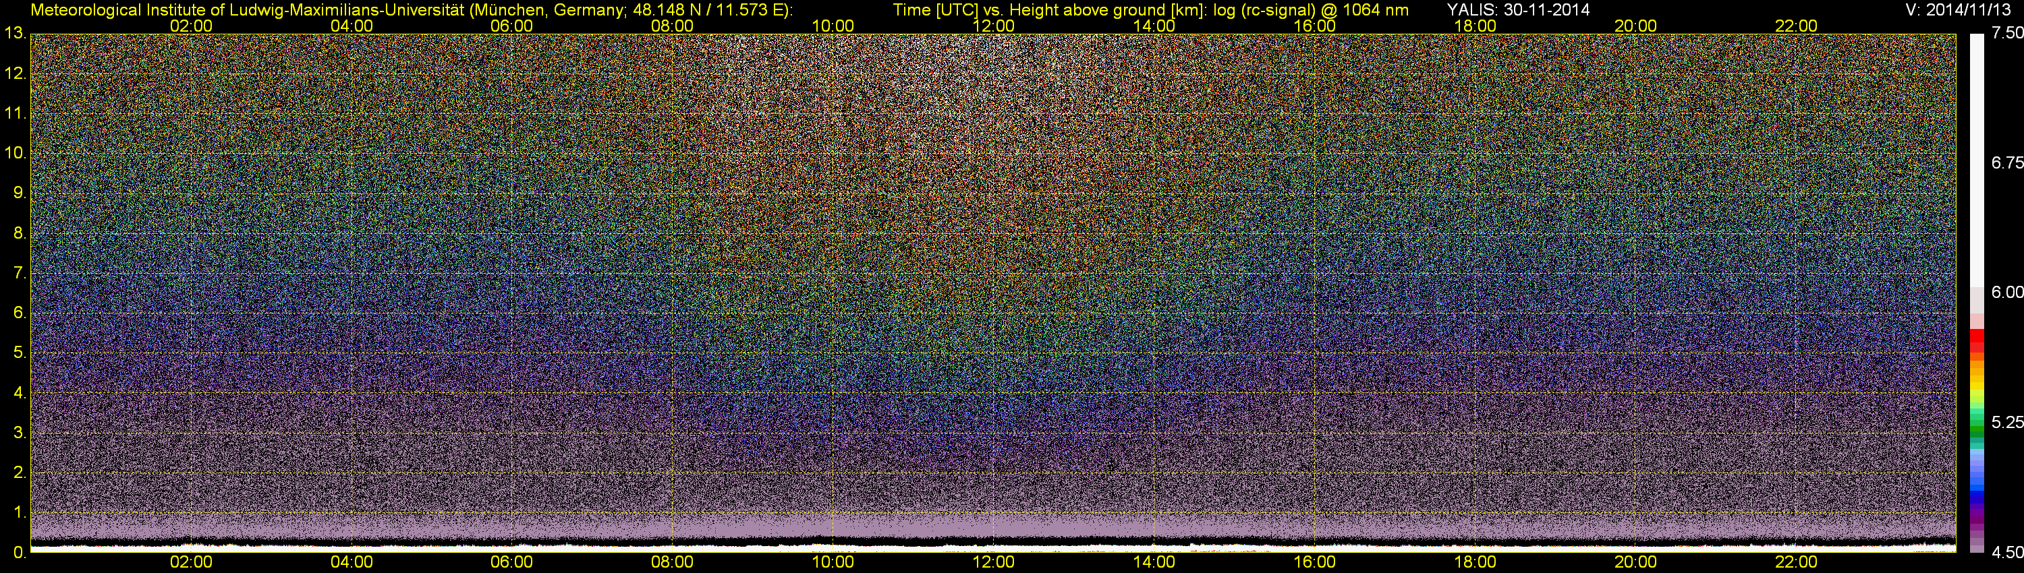Click the '20:00' label on the lower time axis
2024x573 pixels.
pos(1636,562)
